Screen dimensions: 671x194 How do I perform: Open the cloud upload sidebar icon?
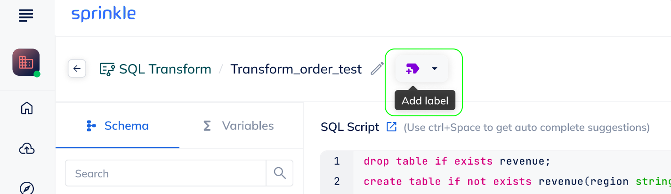pos(27,149)
